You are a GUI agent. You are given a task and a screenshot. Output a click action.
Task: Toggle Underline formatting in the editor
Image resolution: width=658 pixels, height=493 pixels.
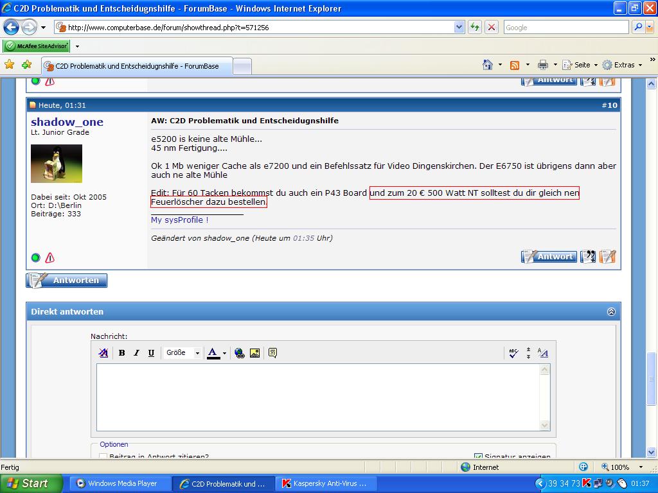point(151,353)
